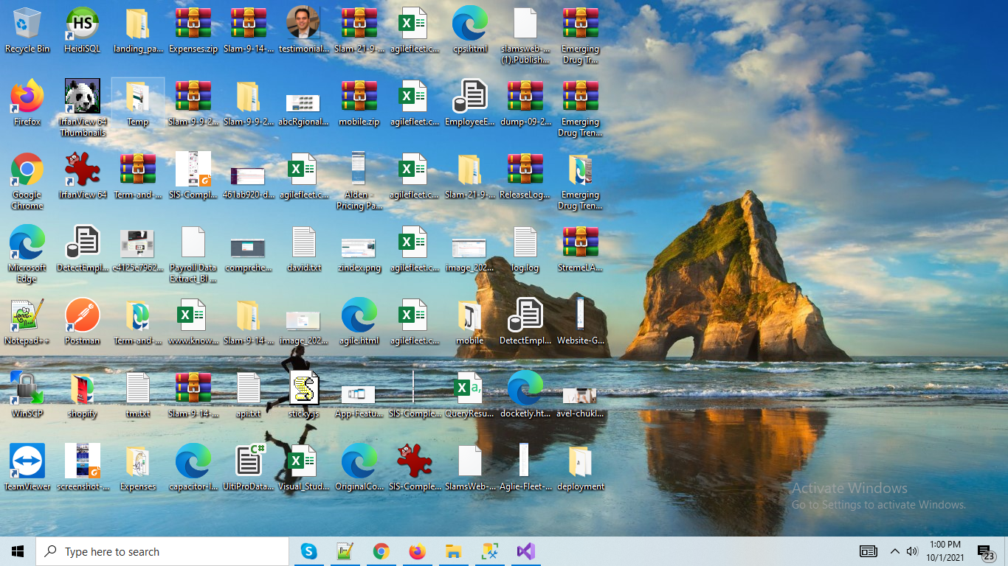This screenshot has height=566, width=1008.
Task: Click the WinSCP desktop shortcut
Action: click(x=27, y=388)
